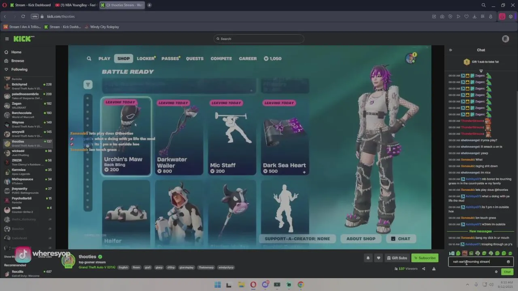Open Browse in the sidebar

(14, 61)
